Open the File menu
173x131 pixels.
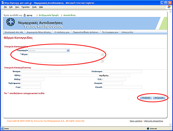(5, 7)
